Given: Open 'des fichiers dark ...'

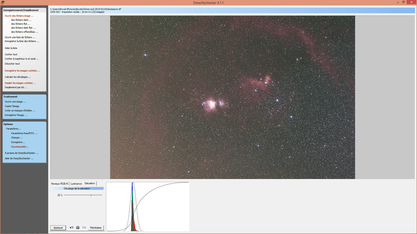Looking at the screenshot, I should 21,20.
